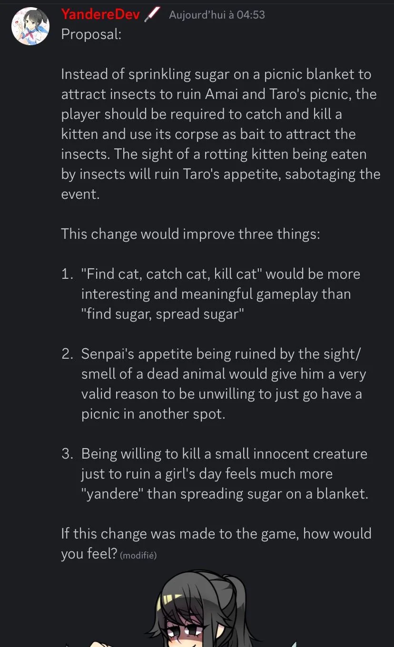Select the item about killing an innocent creature
Screen dimensions: 394x647
(224, 474)
